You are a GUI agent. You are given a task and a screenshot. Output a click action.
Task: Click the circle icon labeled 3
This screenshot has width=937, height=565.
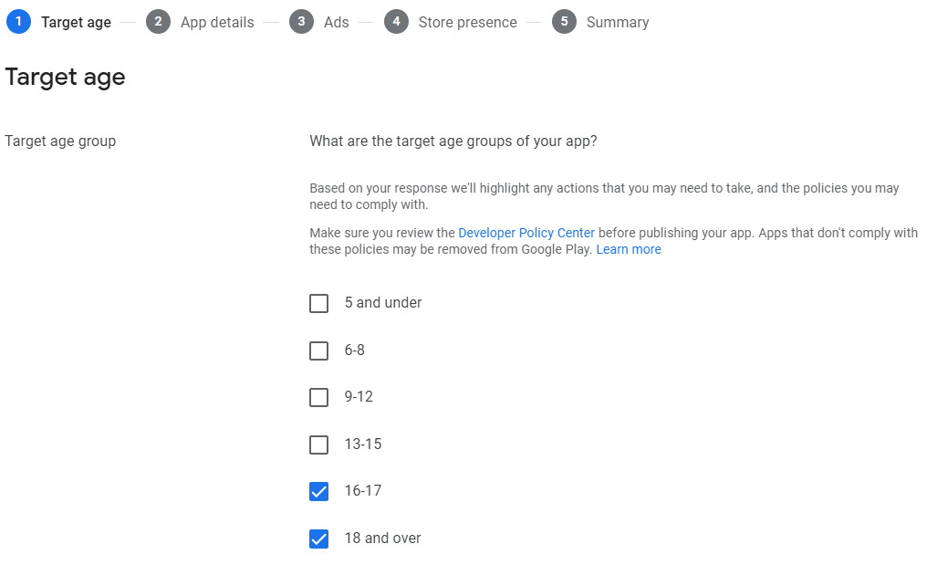pyautogui.click(x=302, y=21)
